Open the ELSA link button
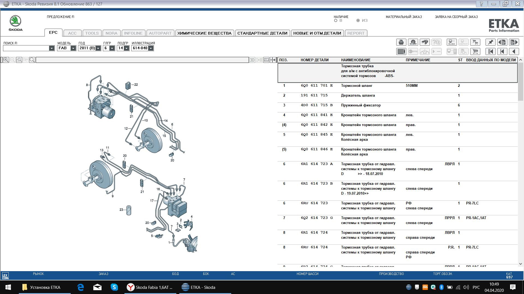The height and width of the screenshot is (294, 524). click(451, 42)
